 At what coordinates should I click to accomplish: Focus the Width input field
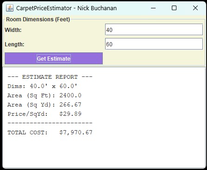click(x=154, y=30)
